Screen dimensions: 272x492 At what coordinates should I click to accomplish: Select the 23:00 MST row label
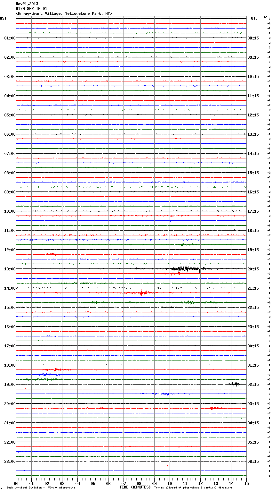10,462
